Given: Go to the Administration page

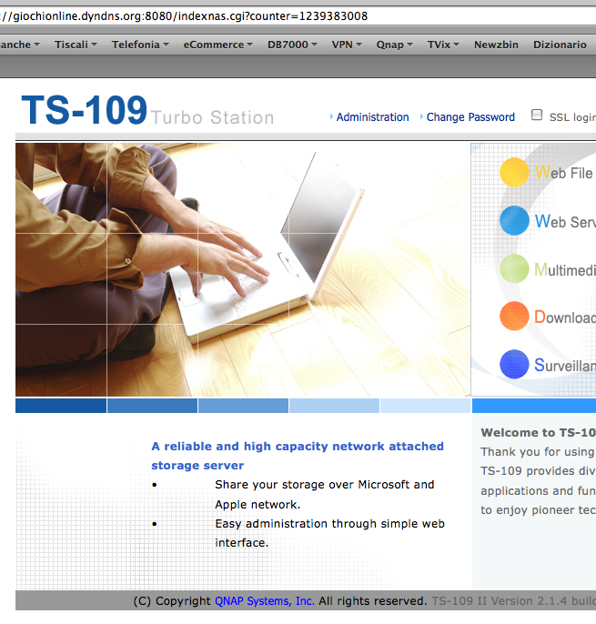Looking at the screenshot, I should [x=372, y=117].
